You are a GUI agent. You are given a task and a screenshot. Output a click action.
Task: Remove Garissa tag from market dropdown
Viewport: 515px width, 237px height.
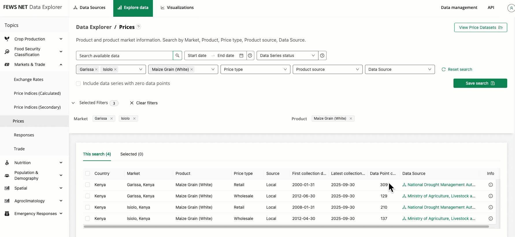pyautogui.click(x=96, y=69)
